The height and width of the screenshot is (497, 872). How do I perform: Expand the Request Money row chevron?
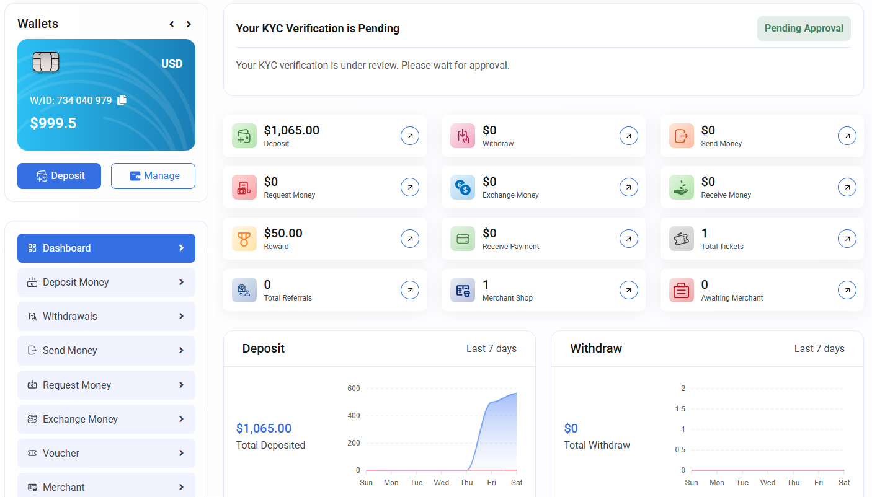point(181,385)
